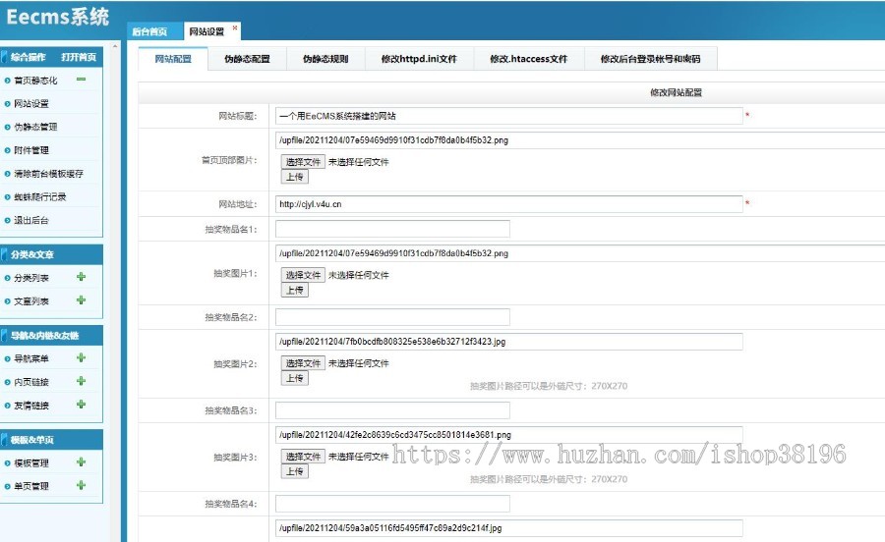Screen dimensions: 885x542
Task: Click 选择文件 button for 抽奖图片3
Action: tap(303, 457)
